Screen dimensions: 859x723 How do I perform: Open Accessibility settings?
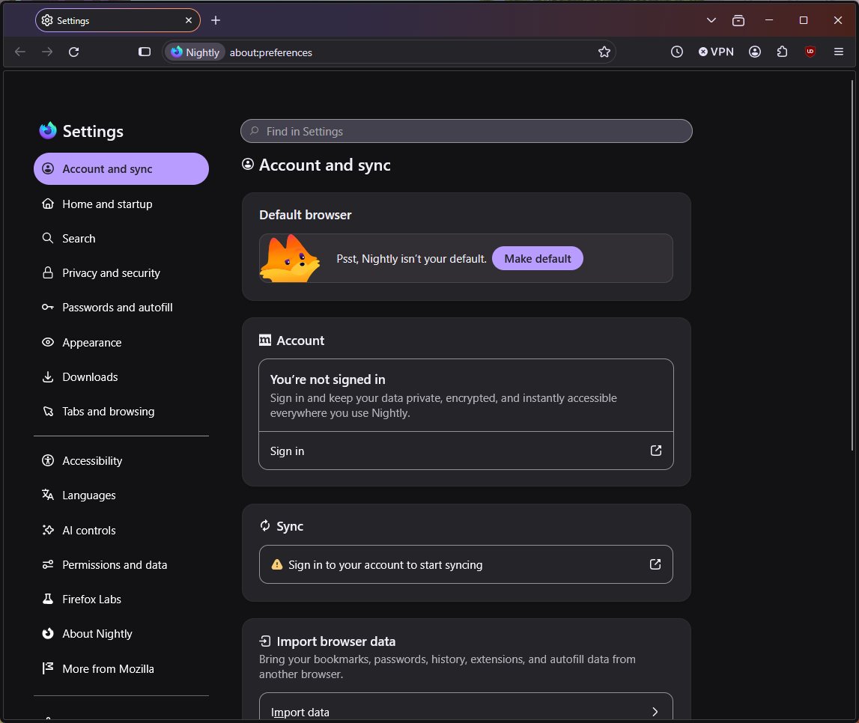tap(121, 460)
